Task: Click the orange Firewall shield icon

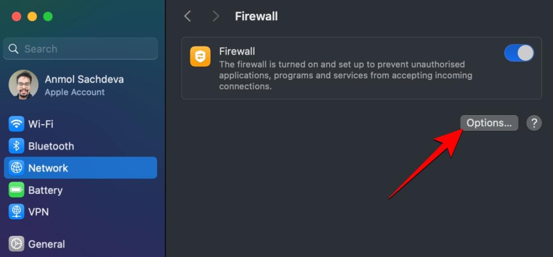Action: [x=200, y=56]
